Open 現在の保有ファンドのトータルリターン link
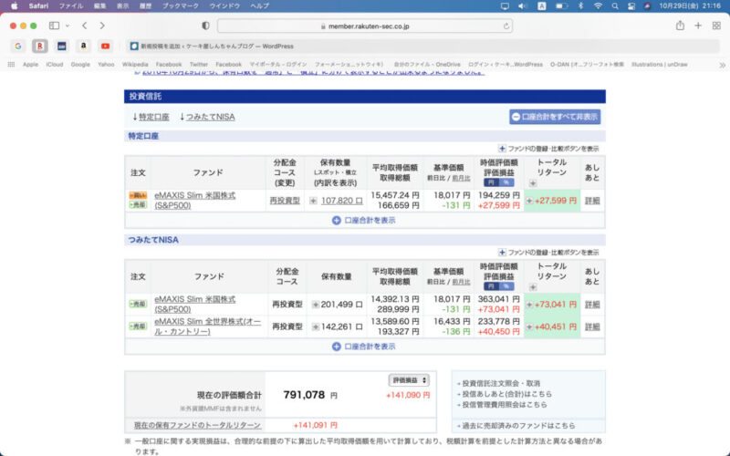The width and height of the screenshot is (730, 456). [197, 425]
